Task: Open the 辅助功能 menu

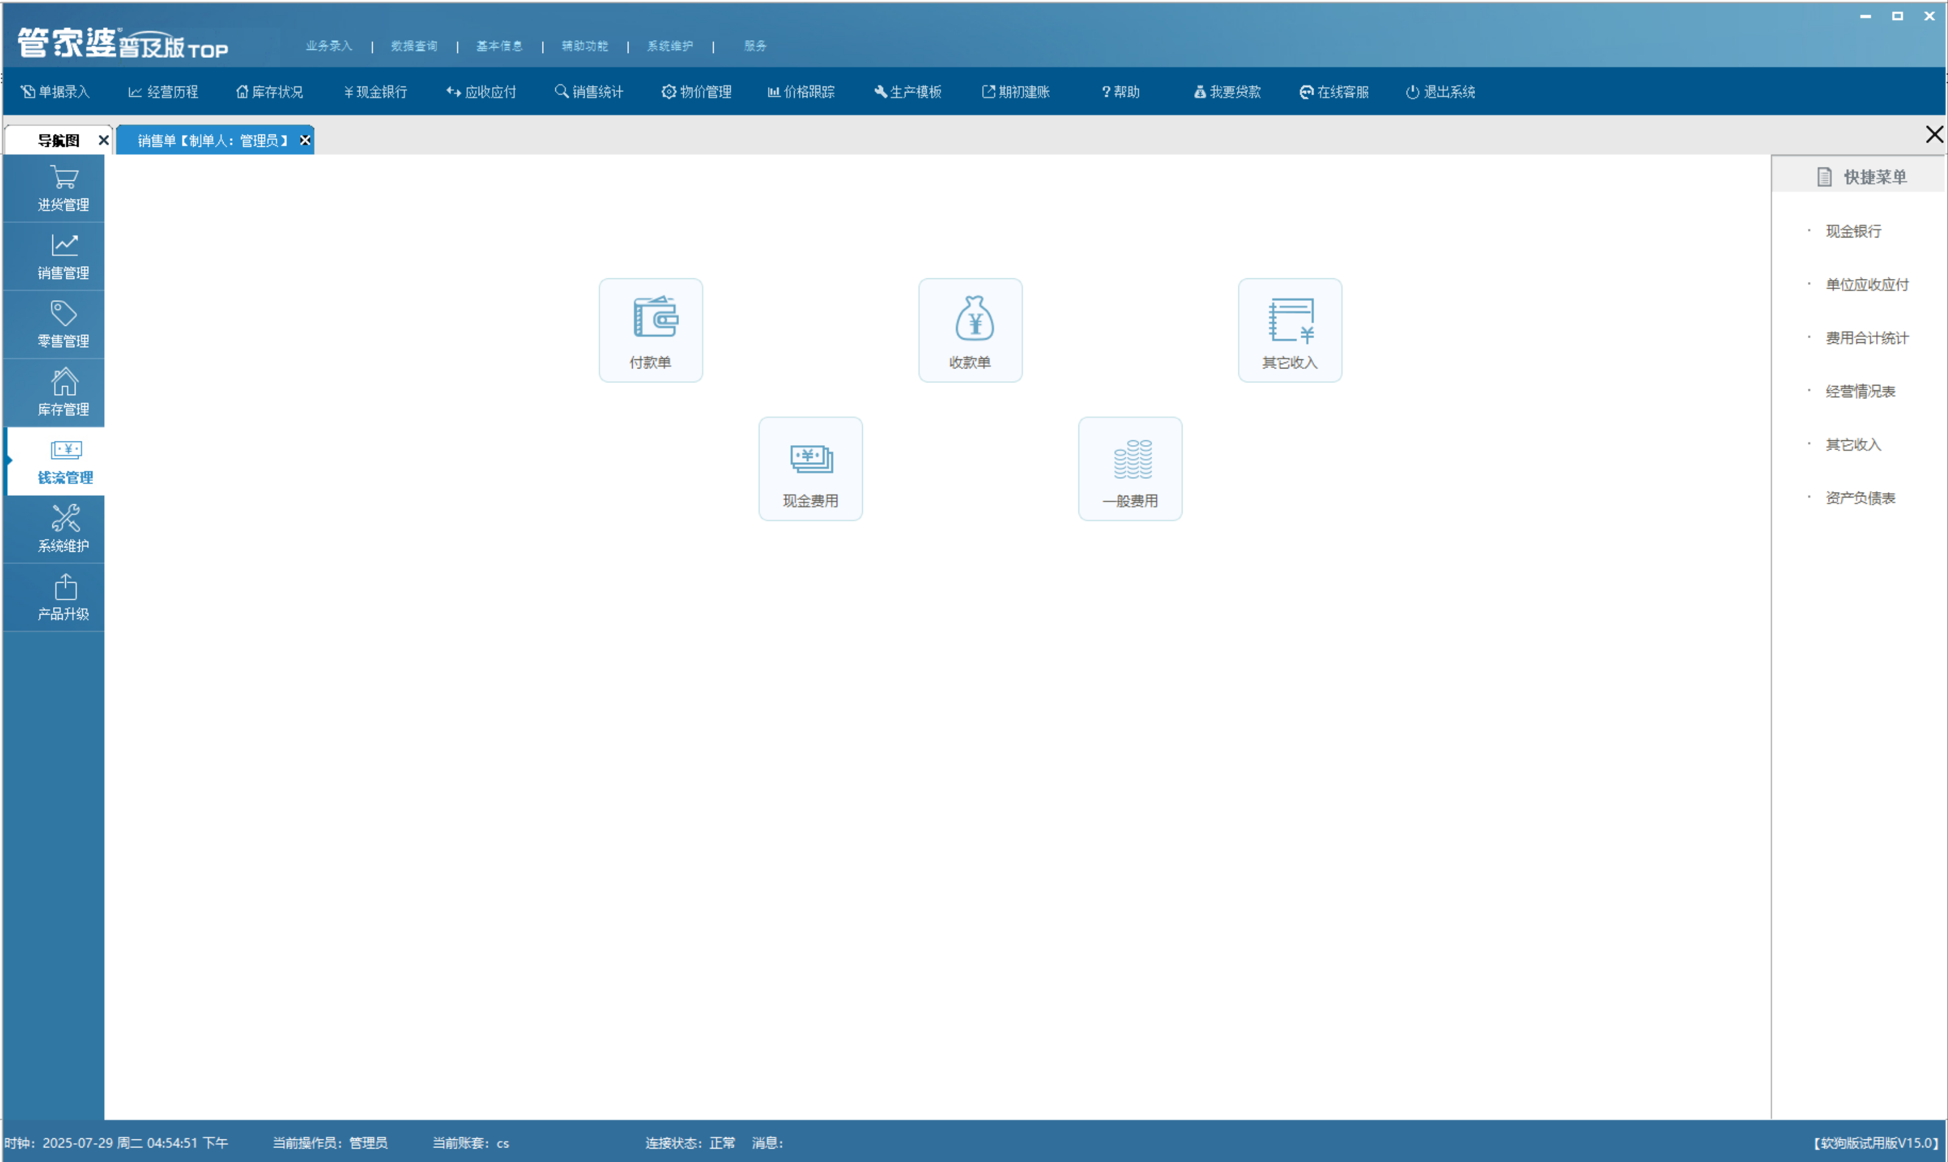Action: 585,46
